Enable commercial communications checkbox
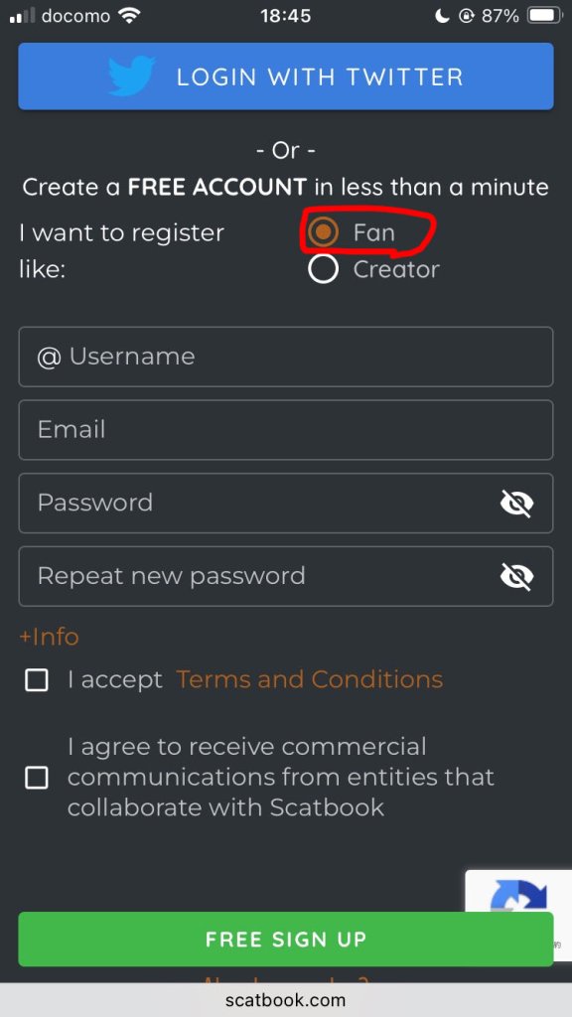The width and height of the screenshot is (572, 1017). pos(37,778)
